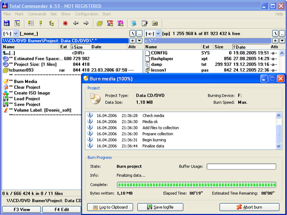Click the Save logfile button
Viewport: 287px width, 215px height.
pos(160,207)
